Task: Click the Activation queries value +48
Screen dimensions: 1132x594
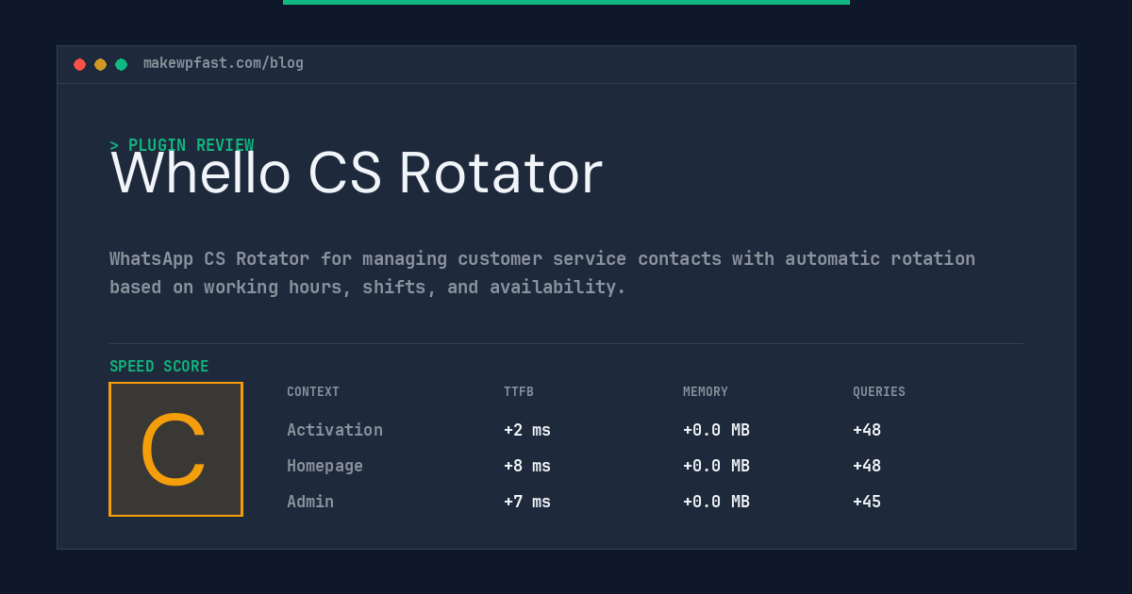Action: (x=867, y=430)
